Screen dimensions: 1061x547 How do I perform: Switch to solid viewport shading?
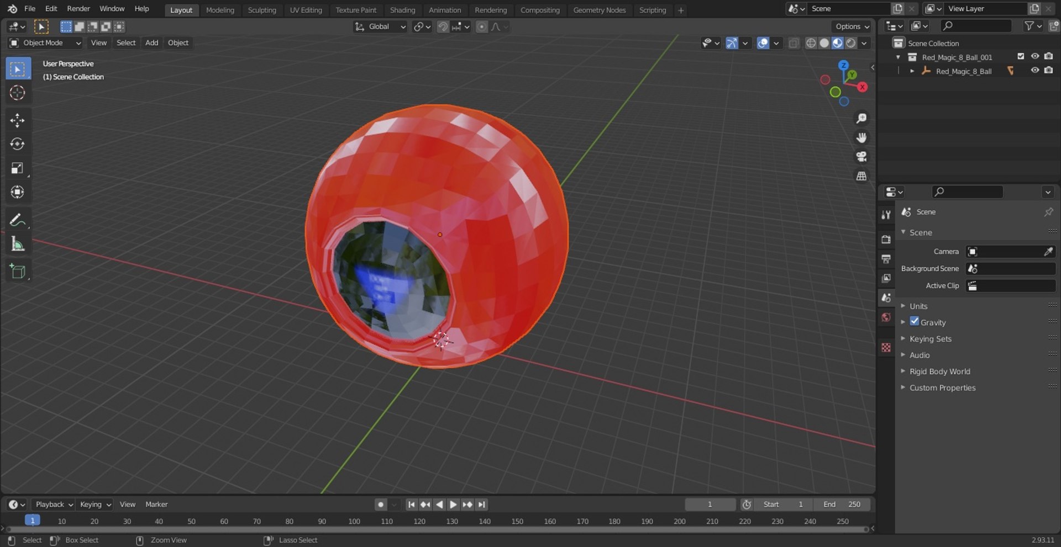click(x=824, y=43)
